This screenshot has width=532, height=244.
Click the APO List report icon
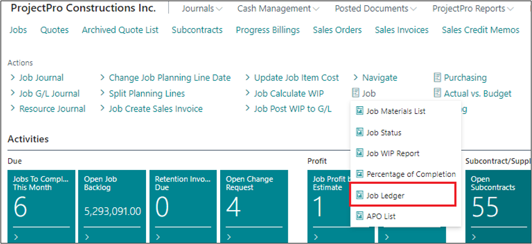(x=360, y=217)
